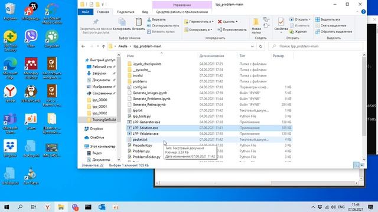The height and width of the screenshot is (212, 378).
Task: Go back with the navigation arrow
Action: pyautogui.click(x=83, y=47)
